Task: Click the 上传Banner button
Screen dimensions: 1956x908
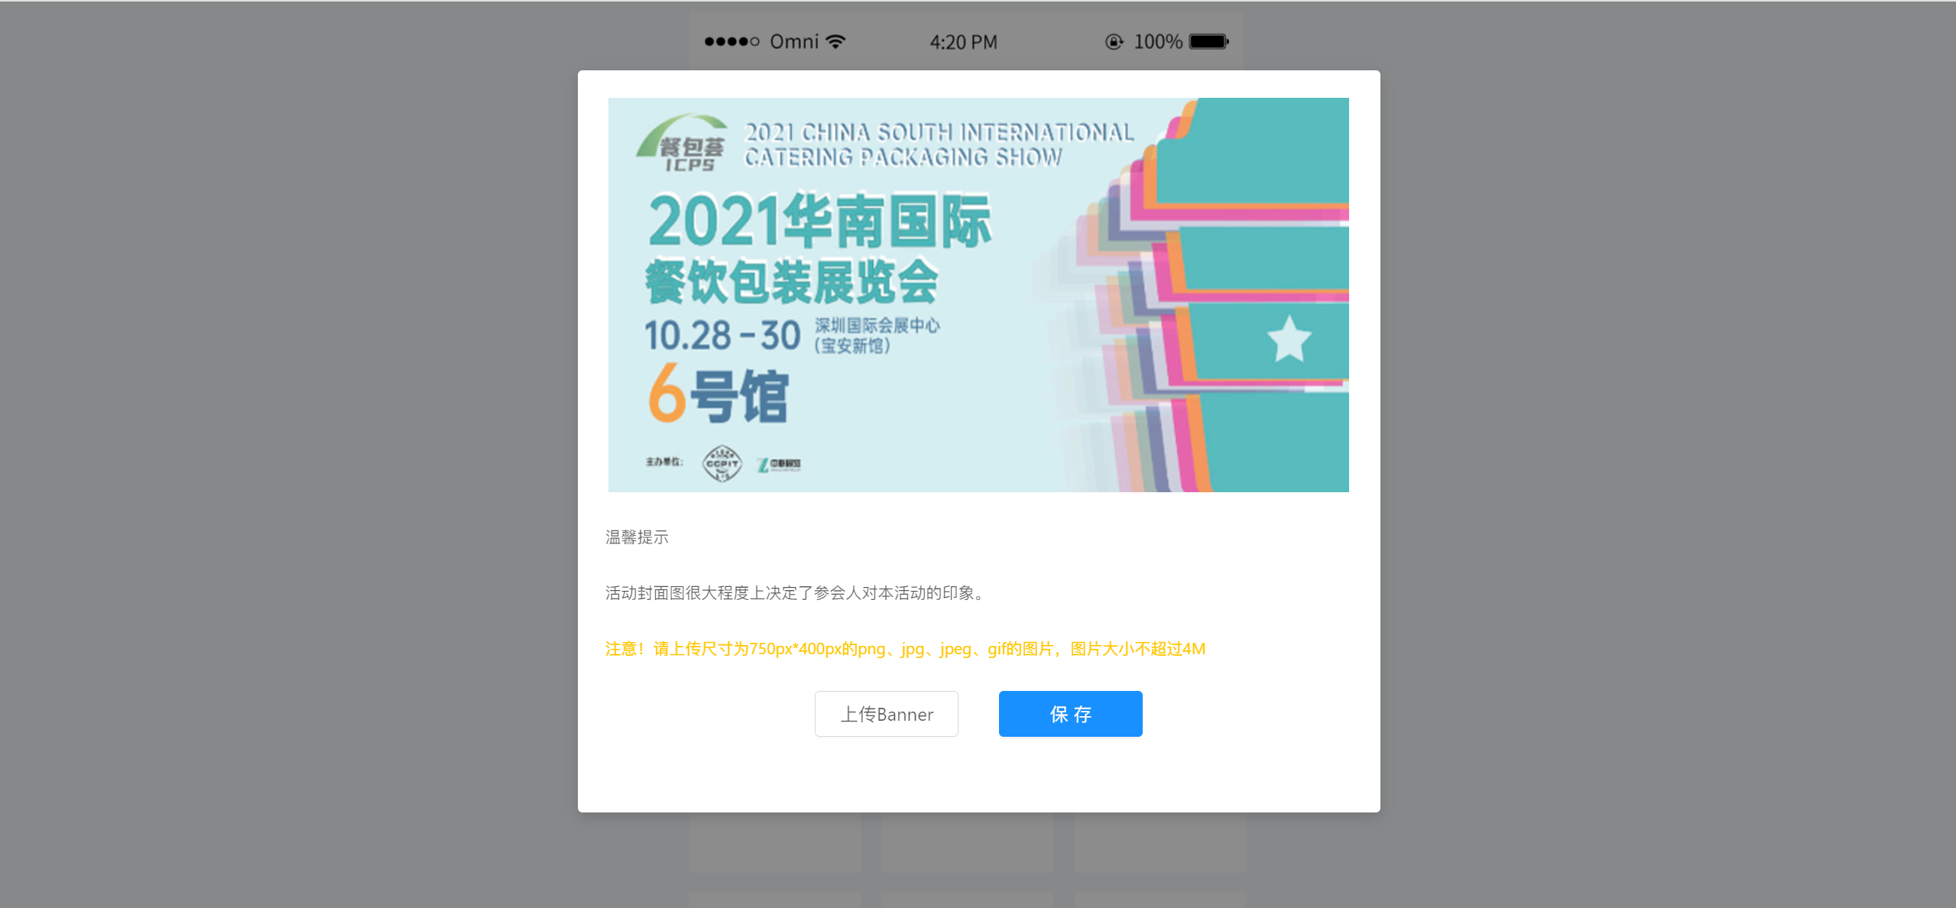Action: pos(887,714)
